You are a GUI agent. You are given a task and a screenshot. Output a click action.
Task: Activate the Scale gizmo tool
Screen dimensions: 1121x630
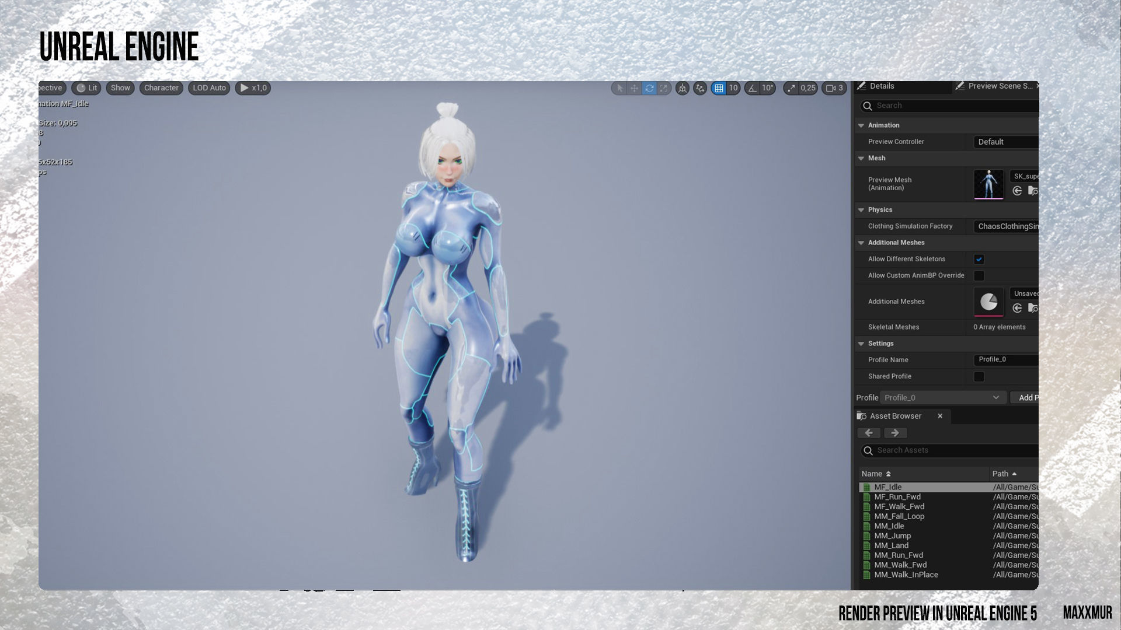click(664, 88)
